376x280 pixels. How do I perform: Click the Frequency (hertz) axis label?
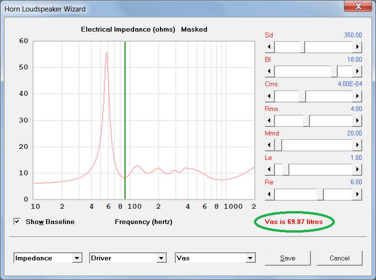[x=144, y=222]
